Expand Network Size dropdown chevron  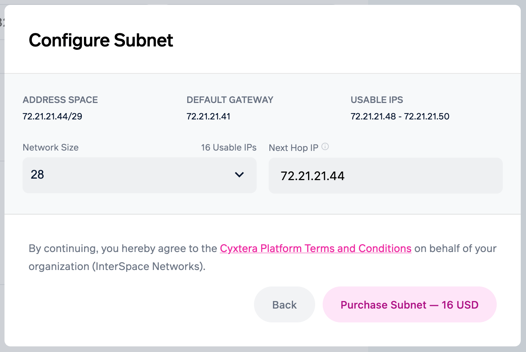[239, 175]
